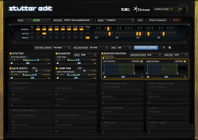This screenshot has height=140, width=198.
Task: Click the Left Buffer left ramp curve icon
Action: [105, 77]
